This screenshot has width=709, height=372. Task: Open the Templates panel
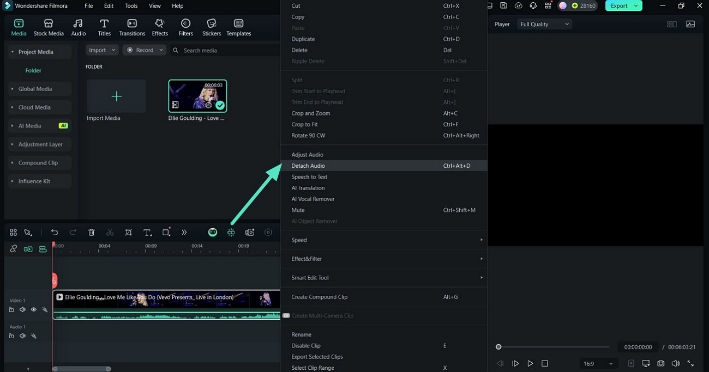coord(239,28)
